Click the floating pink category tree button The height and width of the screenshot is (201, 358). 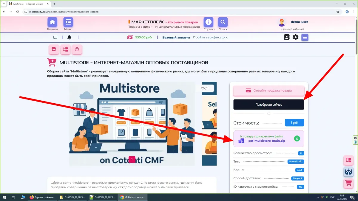pyautogui.click(x=348, y=160)
